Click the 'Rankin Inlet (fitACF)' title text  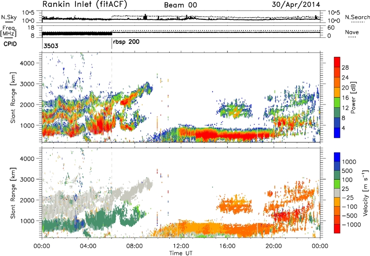(85, 5)
